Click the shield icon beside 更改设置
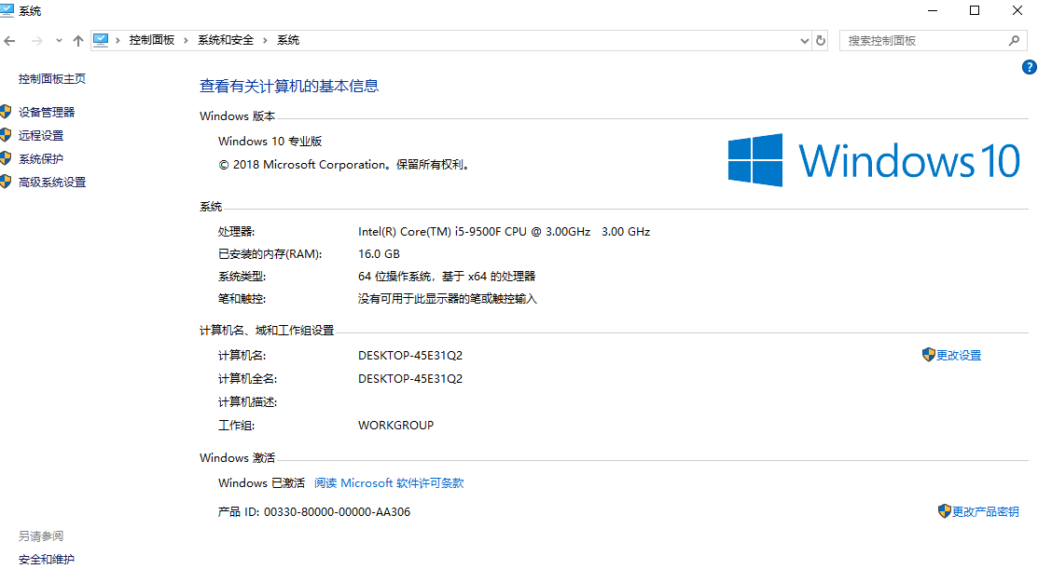This screenshot has height=583, width=1038. [928, 355]
